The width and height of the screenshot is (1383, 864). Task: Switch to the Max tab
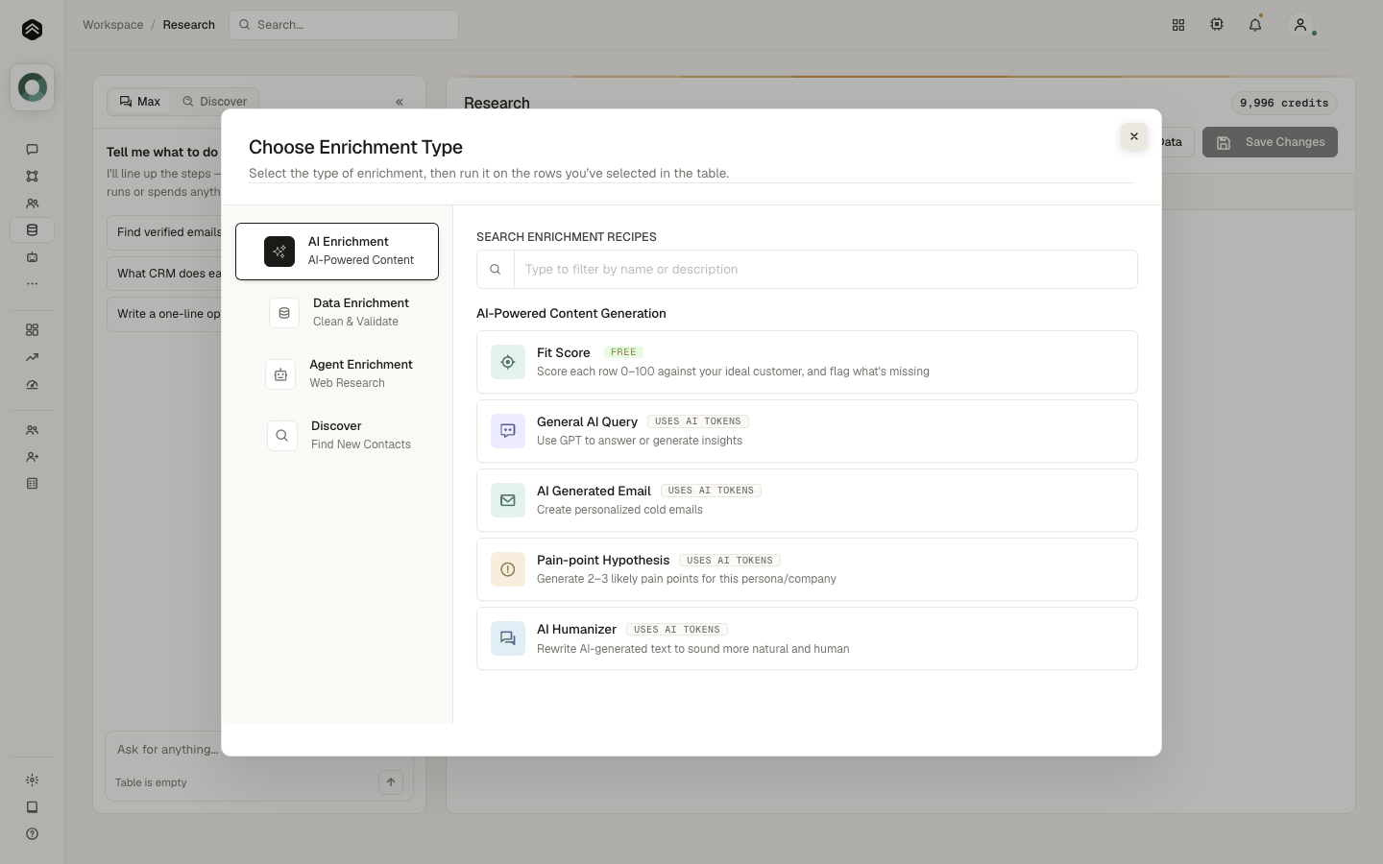point(140,101)
